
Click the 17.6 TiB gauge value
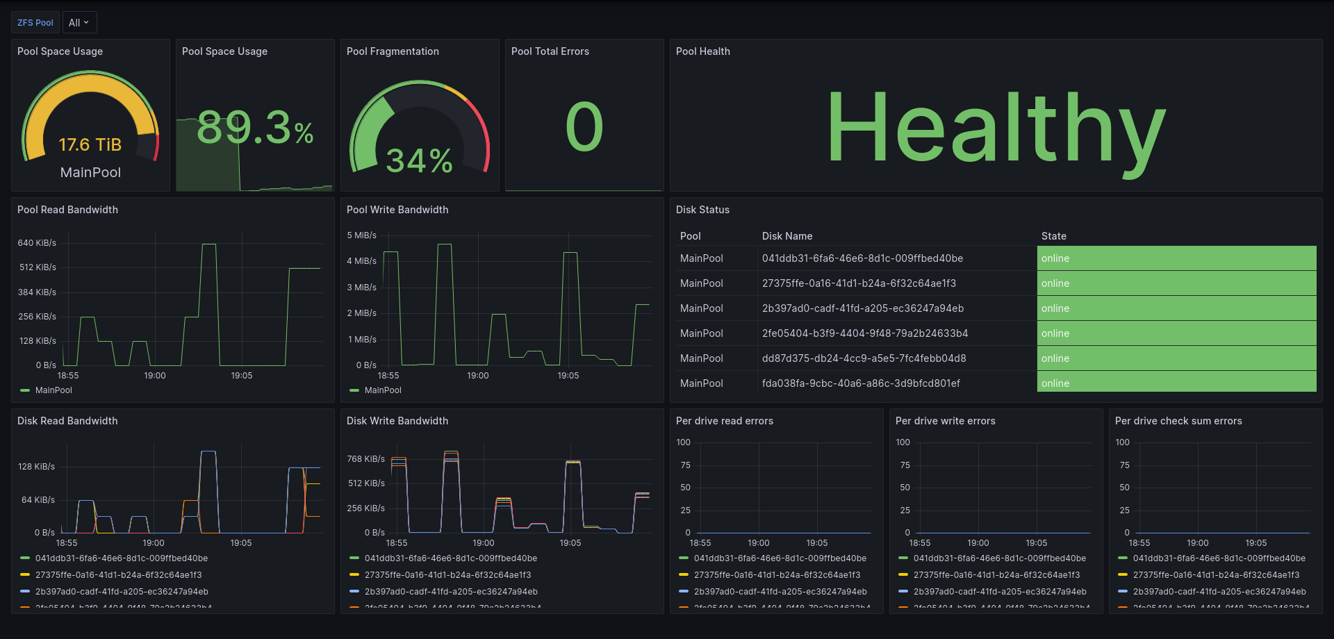pos(90,144)
